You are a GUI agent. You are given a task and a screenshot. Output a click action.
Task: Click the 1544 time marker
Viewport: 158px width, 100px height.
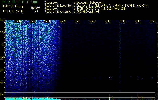[62, 21]
